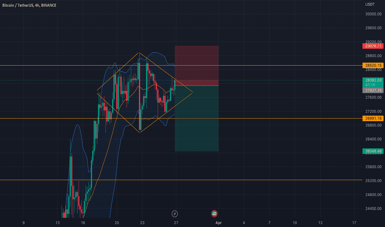Click the 23 date label on time axis
Viewport: 385px width, 227px height.
(x=142, y=223)
